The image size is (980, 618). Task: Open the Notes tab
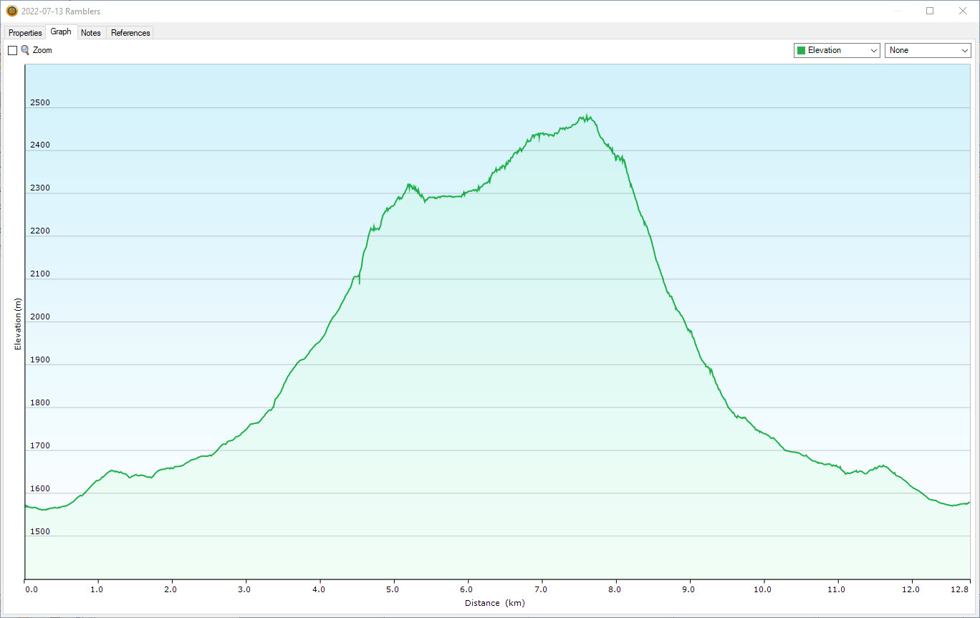click(x=91, y=33)
